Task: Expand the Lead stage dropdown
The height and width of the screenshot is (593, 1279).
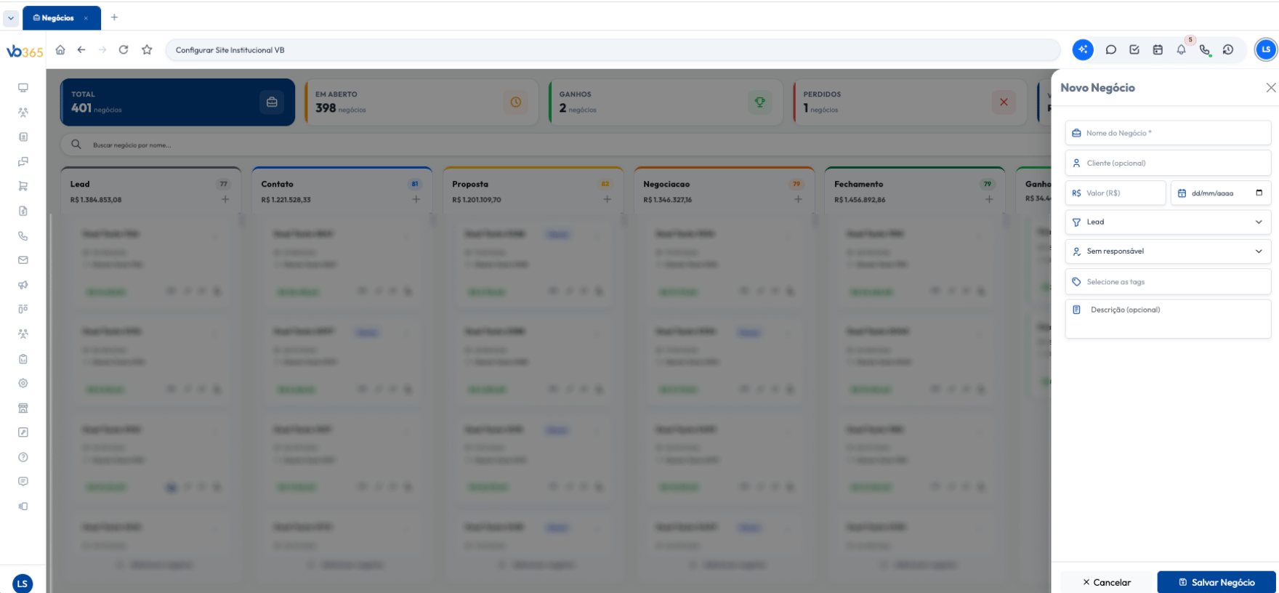Action: tap(1169, 222)
